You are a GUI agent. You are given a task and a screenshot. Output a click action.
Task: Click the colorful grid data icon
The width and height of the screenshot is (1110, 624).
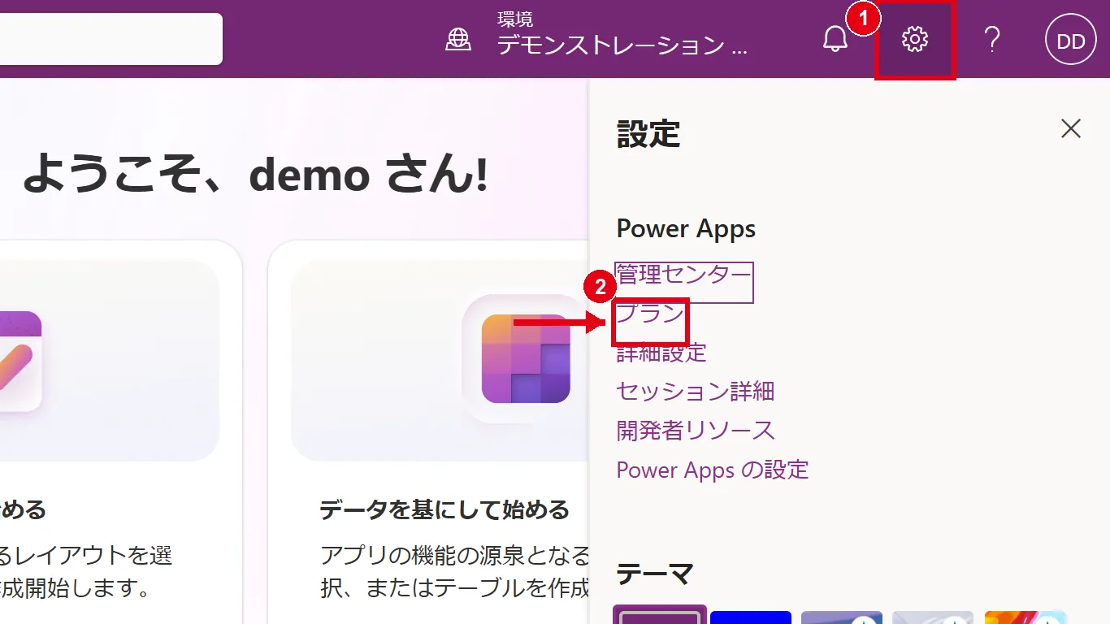[526, 358]
